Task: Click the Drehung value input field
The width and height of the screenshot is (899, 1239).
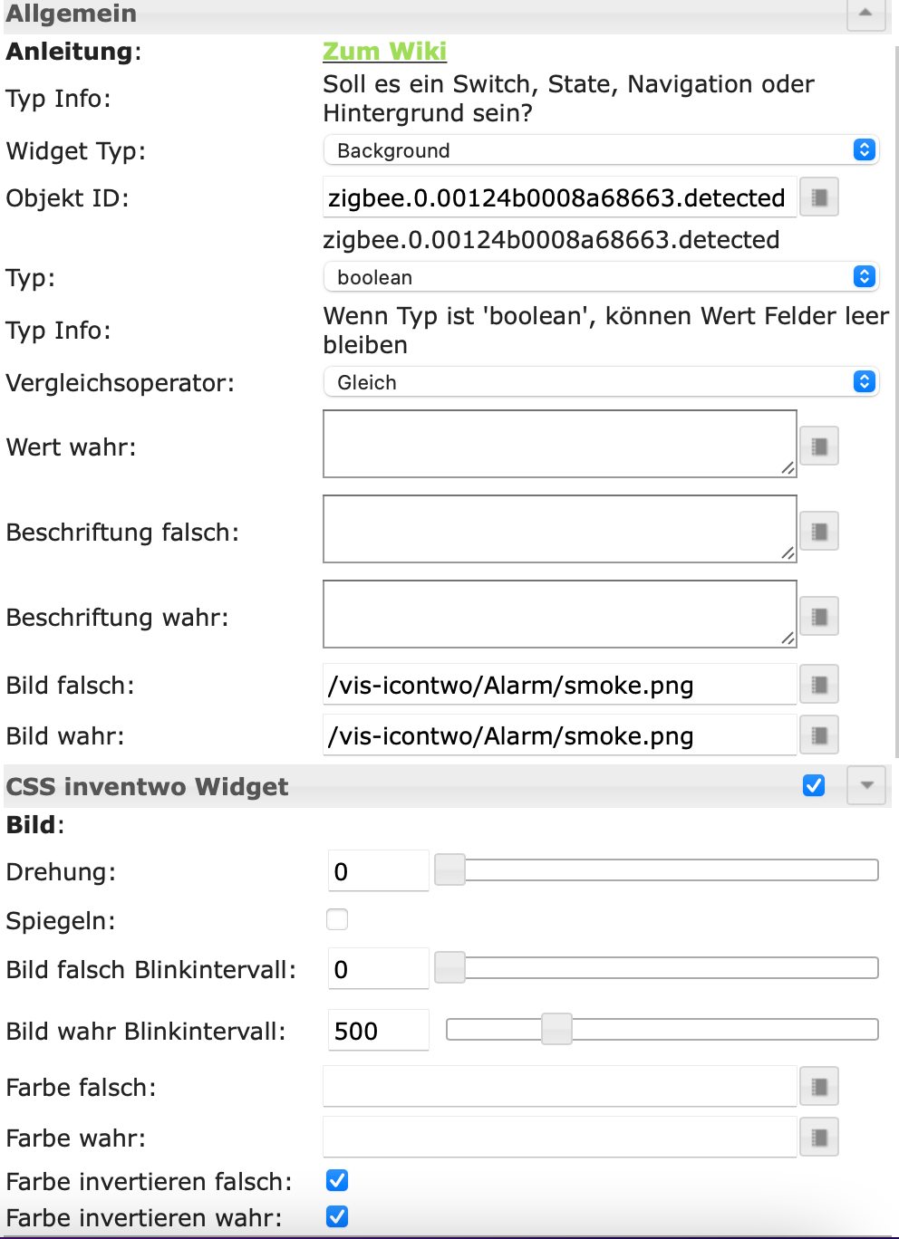Action: tap(378, 871)
